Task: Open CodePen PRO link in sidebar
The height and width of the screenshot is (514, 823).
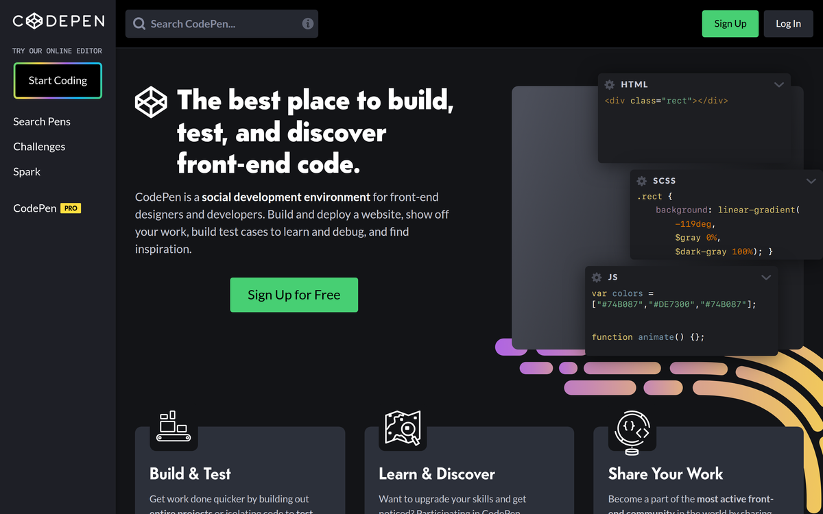Action: click(x=47, y=208)
